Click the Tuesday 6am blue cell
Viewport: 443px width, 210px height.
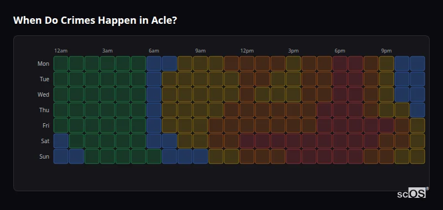(x=154, y=79)
